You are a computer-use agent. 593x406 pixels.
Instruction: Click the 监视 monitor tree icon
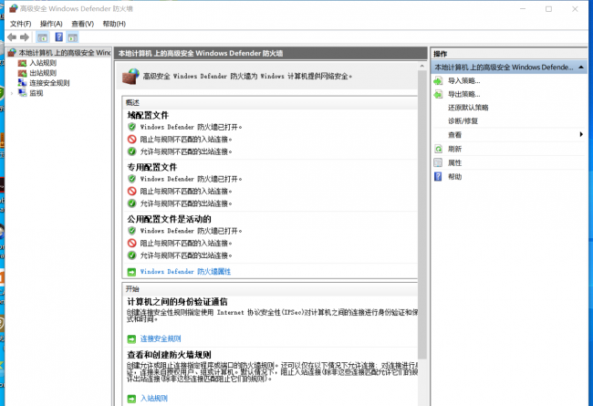click(22, 93)
